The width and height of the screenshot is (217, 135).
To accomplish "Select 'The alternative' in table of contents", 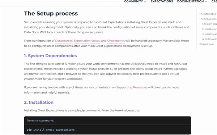I will point(208,14).
